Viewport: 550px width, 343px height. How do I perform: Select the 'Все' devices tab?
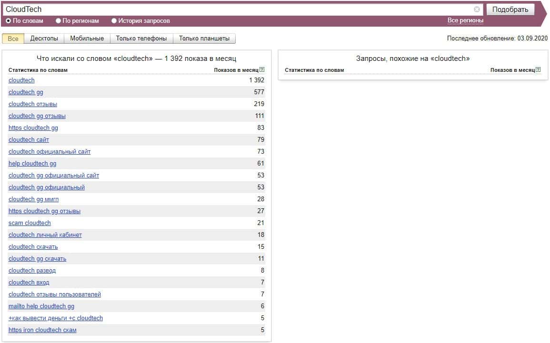coord(13,39)
